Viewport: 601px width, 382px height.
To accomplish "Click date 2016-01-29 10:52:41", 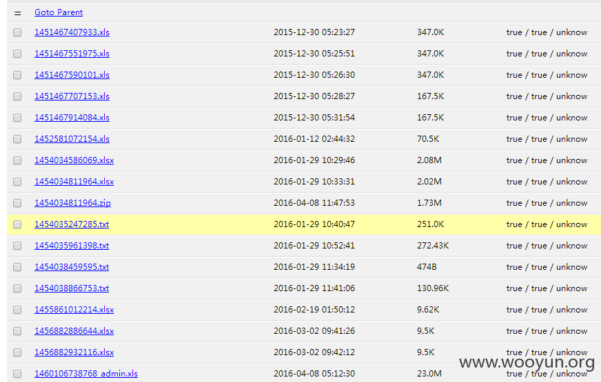I will [314, 246].
